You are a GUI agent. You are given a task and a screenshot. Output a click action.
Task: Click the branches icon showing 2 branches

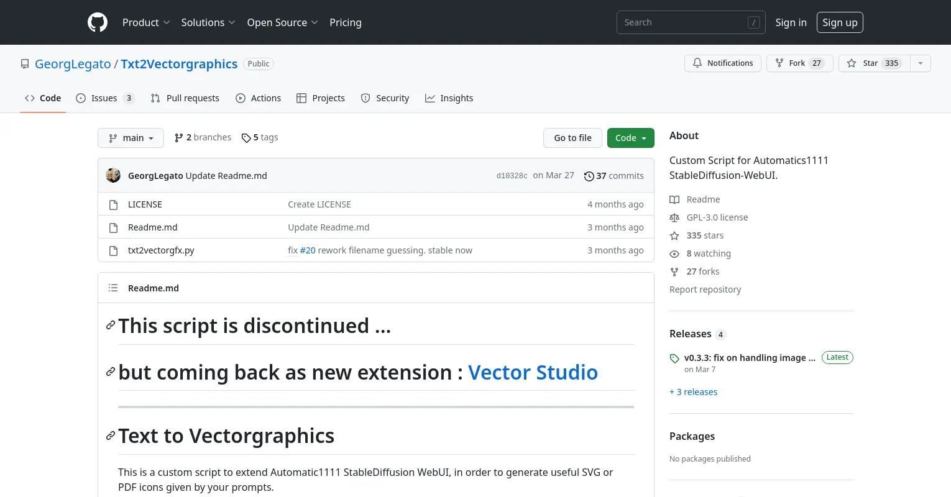[179, 138]
